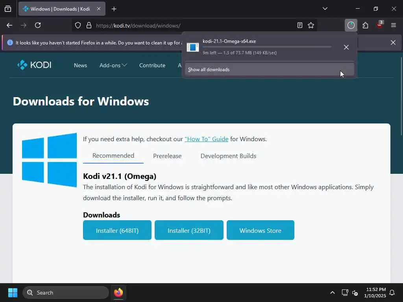Switch to the Prerelease tab
Screen dimensions: 403x302
click(167, 156)
